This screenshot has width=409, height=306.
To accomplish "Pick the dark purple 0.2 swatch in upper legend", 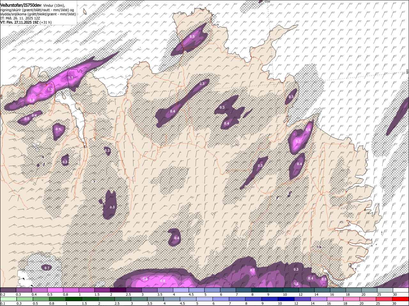I will point(8,290).
